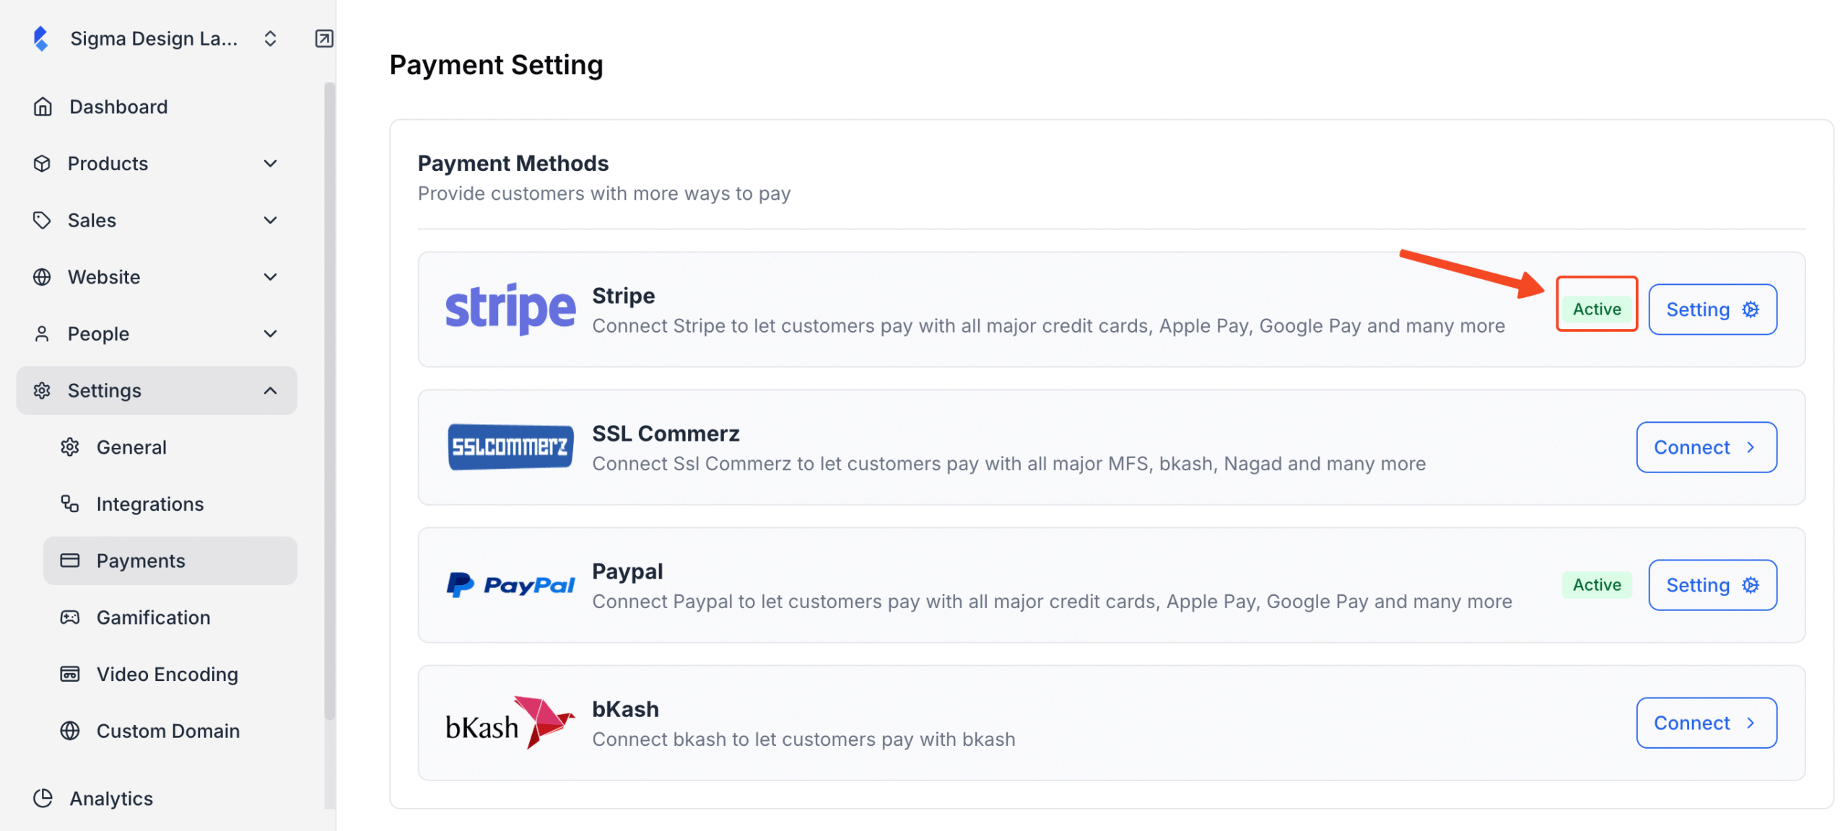Click the Settings gear icon

[43, 390]
